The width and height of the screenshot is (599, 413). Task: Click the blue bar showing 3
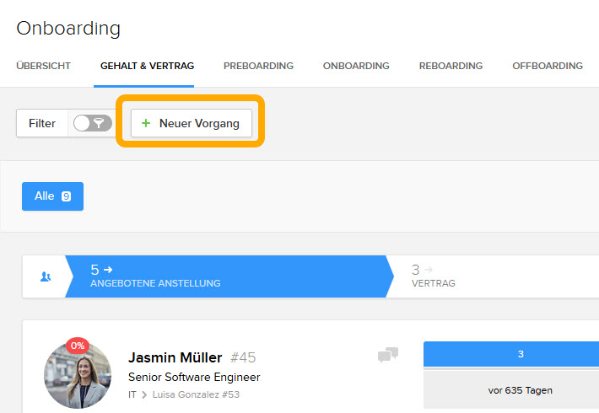pos(511,354)
